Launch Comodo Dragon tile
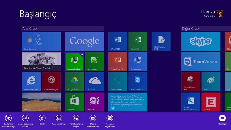The height and width of the screenshot is (130, 231). point(51,82)
